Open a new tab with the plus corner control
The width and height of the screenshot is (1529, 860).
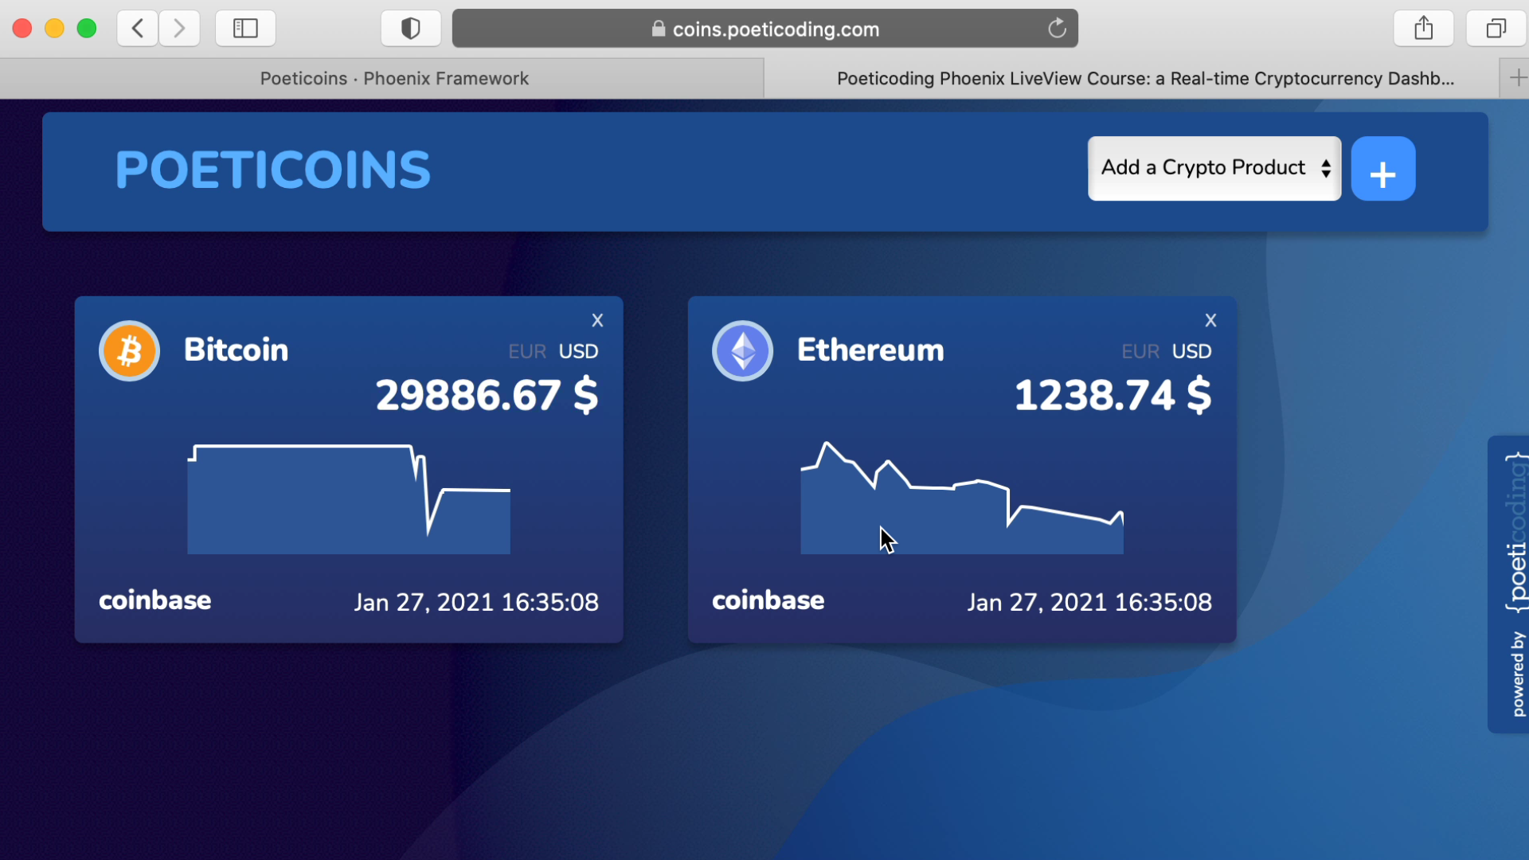(x=1517, y=77)
